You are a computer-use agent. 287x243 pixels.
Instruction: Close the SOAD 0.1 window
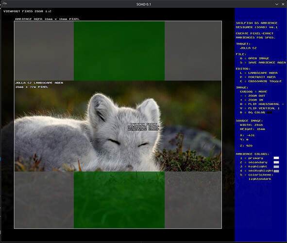point(283,4)
